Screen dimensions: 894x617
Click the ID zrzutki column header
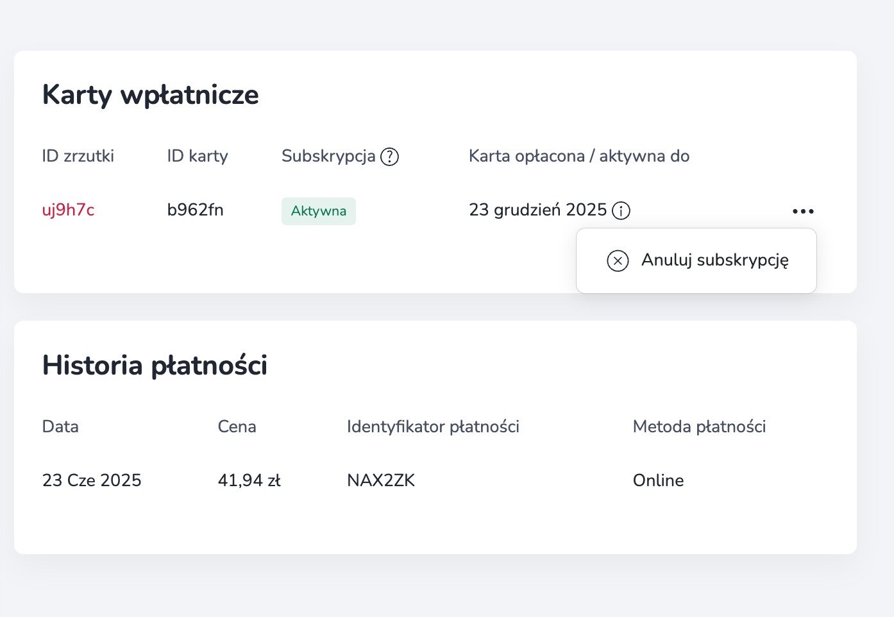78,156
